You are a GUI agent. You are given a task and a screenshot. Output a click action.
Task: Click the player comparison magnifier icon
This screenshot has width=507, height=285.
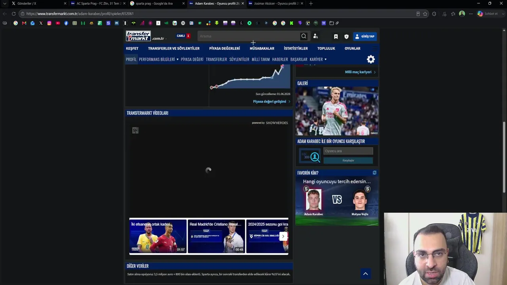point(310,157)
